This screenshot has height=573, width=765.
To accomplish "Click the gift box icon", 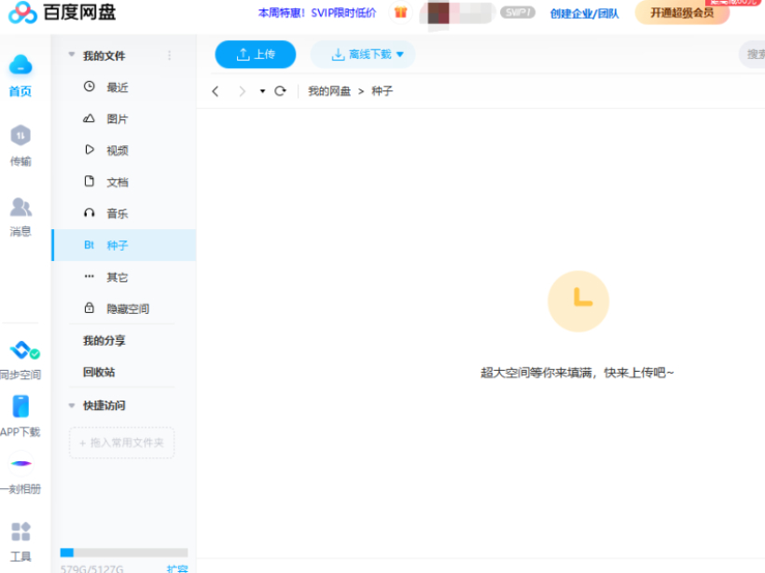I will [x=400, y=12].
